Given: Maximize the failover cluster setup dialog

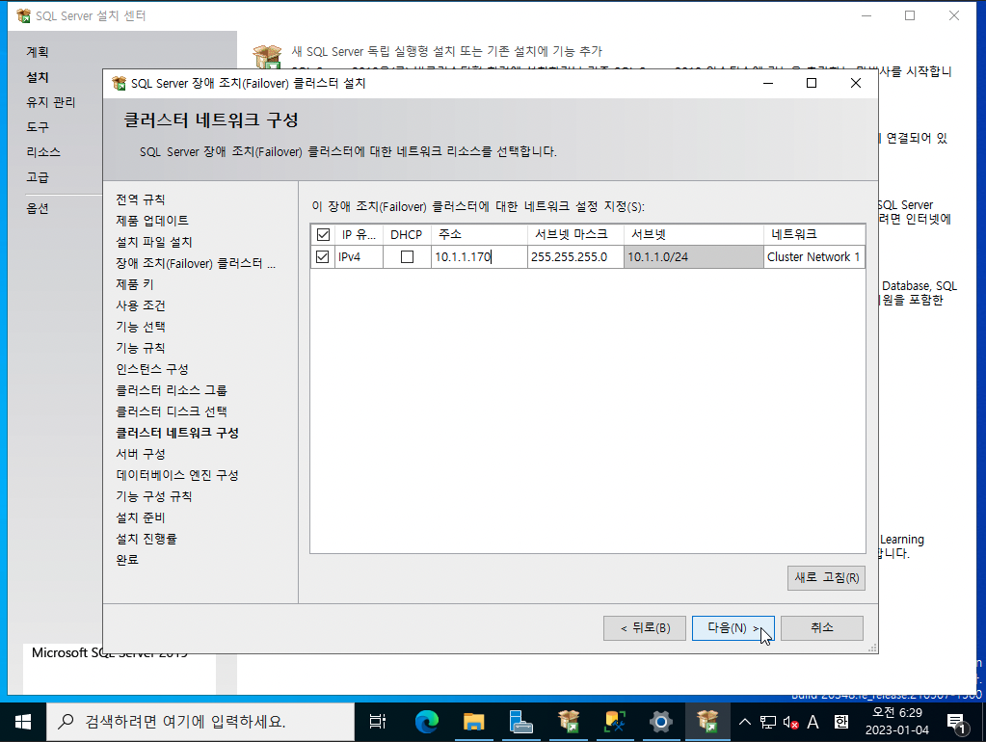Looking at the screenshot, I should (812, 83).
